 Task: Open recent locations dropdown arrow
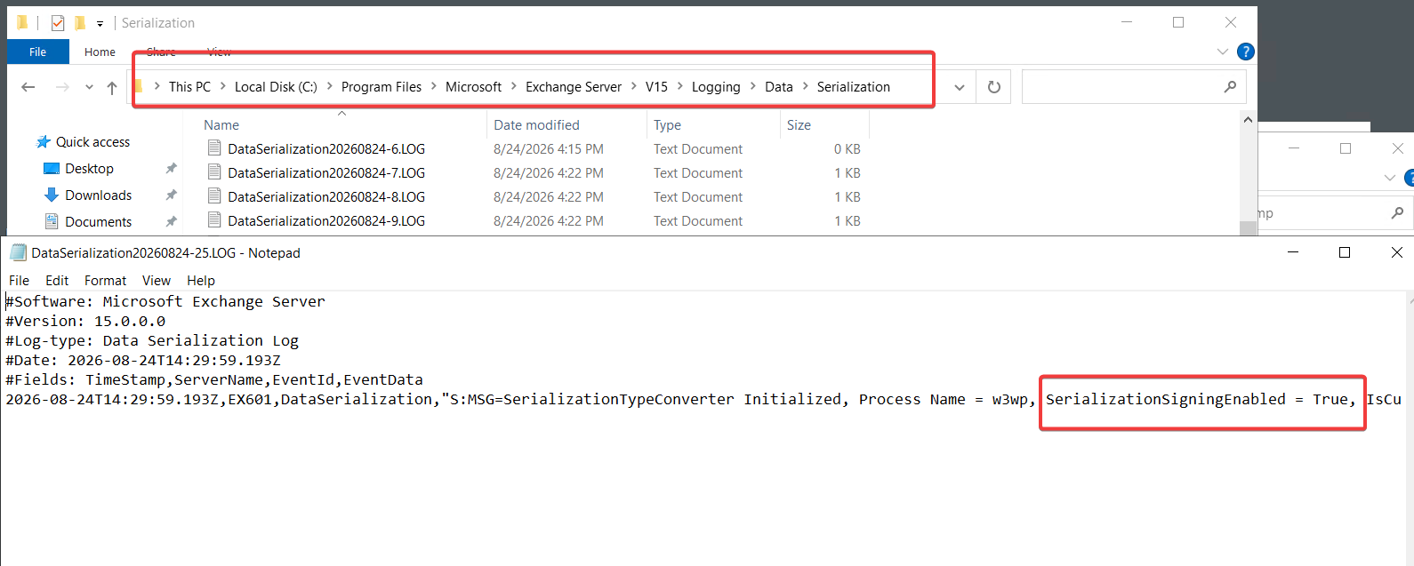[x=89, y=87]
